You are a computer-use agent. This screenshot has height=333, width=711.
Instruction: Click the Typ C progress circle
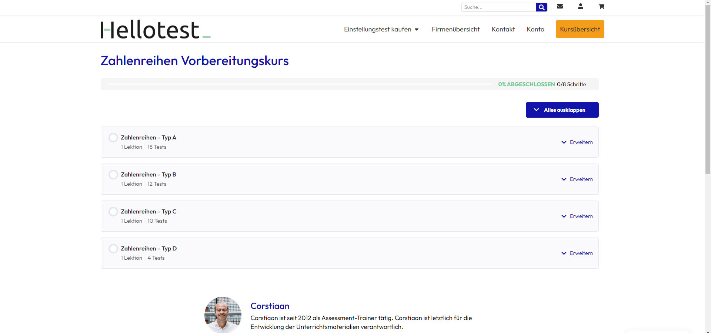click(113, 212)
